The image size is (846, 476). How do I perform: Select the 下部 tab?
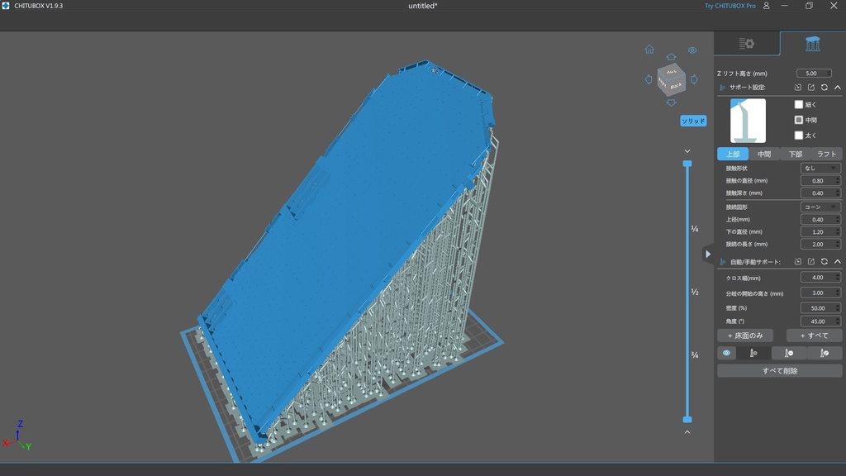pyautogui.click(x=796, y=154)
